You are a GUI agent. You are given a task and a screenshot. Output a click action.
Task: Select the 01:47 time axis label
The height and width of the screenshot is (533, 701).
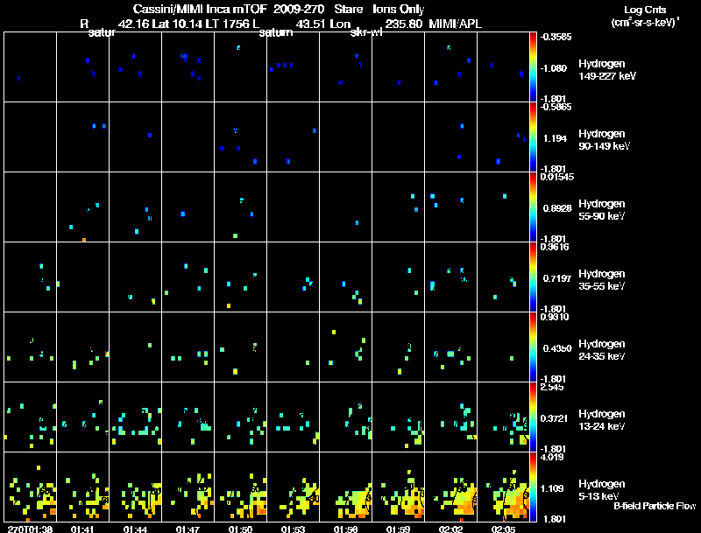point(188,529)
